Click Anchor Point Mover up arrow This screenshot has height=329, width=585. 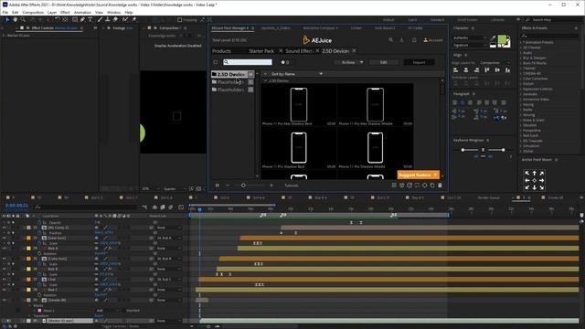coord(534,174)
